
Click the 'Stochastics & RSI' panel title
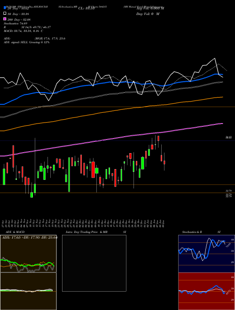click(201, 232)
